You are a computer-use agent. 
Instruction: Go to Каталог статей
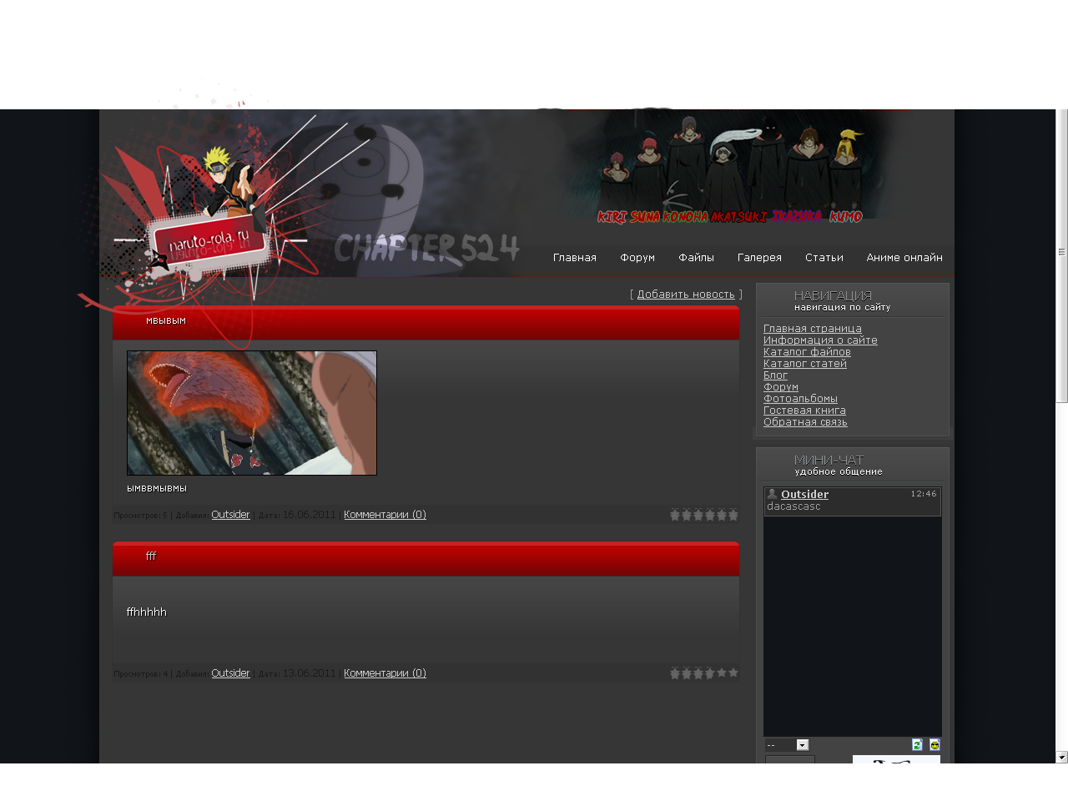click(x=805, y=364)
